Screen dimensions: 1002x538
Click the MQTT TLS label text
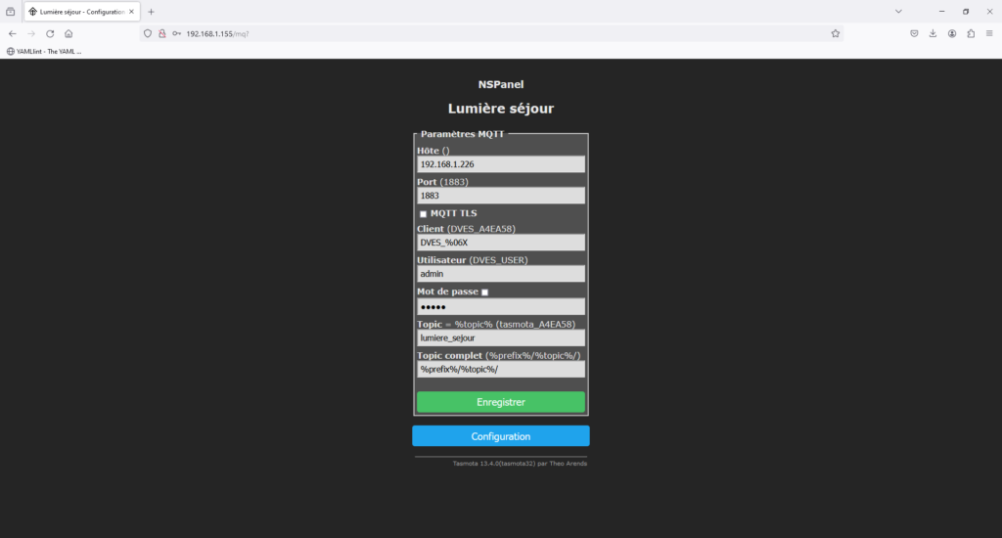click(x=454, y=213)
